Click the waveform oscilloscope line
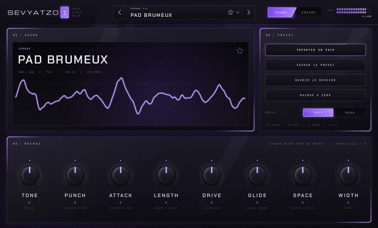Viewport: 378px width, 228px height. (x=131, y=96)
